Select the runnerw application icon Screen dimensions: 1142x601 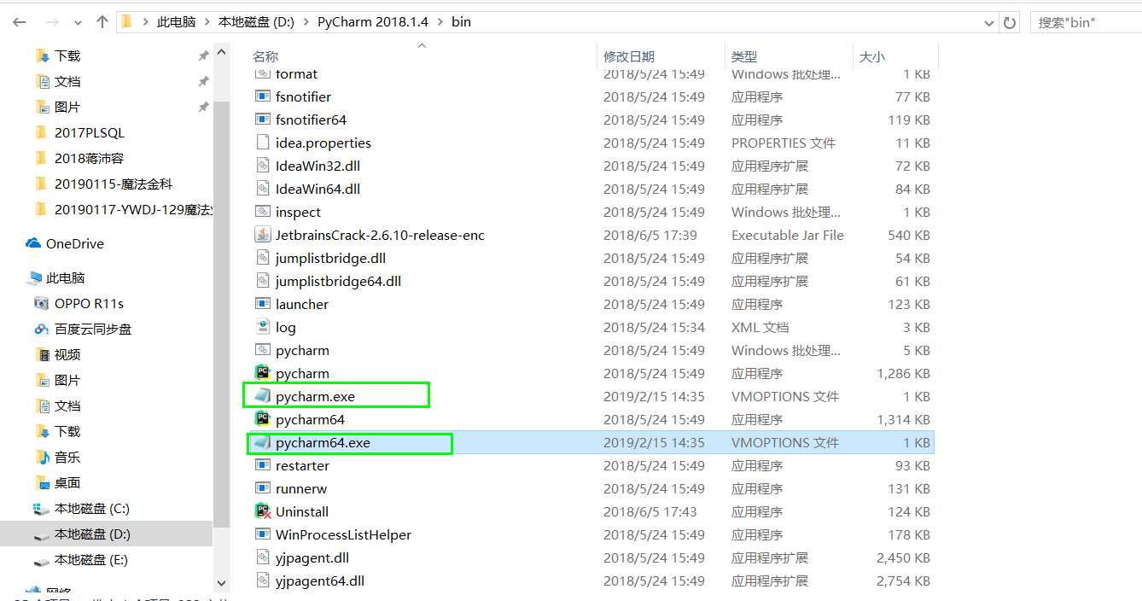pyautogui.click(x=263, y=488)
